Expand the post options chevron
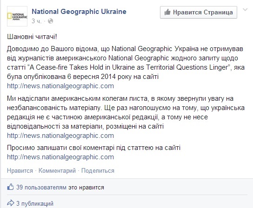This screenshot has width=253, height=208. point(245,10)
